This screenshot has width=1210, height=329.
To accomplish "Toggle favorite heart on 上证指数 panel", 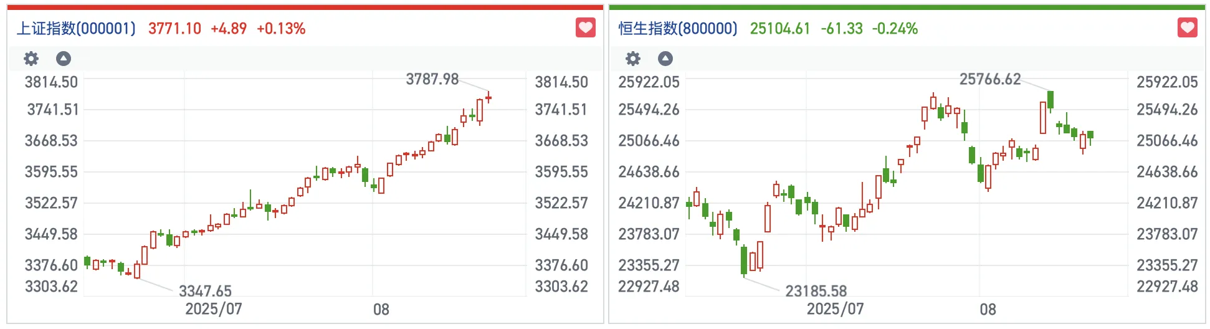I will click(x=585, y=28).
